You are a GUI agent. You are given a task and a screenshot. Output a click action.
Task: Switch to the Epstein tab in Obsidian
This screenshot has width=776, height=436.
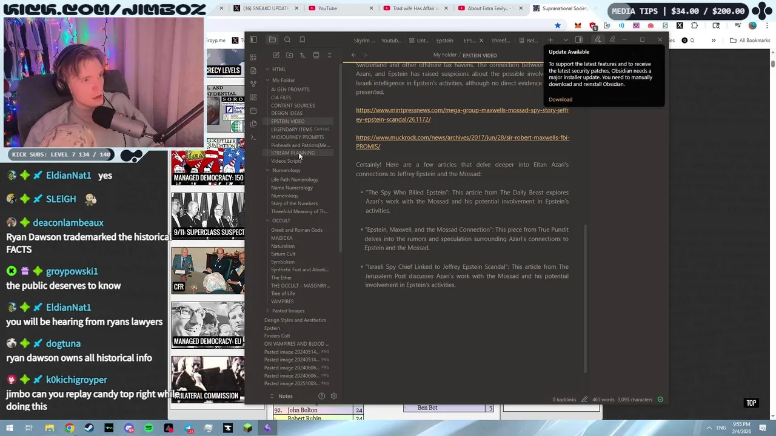coord(444,41)
